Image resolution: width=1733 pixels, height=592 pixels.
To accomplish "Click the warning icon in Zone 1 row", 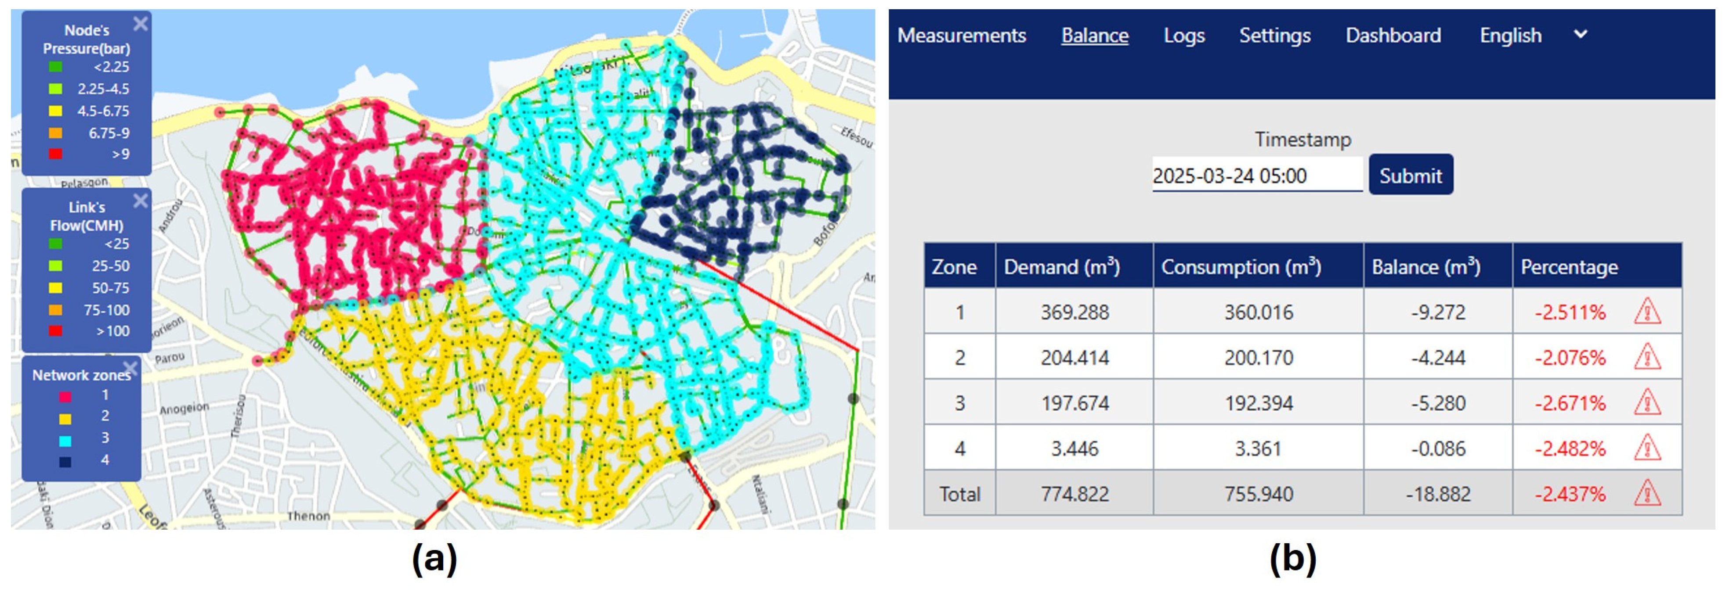I will [1648, 312].
